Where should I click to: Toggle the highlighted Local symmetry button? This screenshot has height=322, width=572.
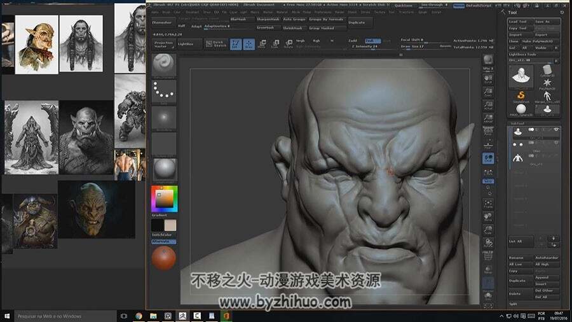488,158
